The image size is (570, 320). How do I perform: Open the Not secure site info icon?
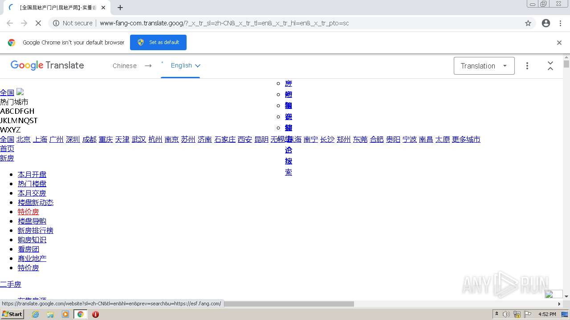coord(56,23)
